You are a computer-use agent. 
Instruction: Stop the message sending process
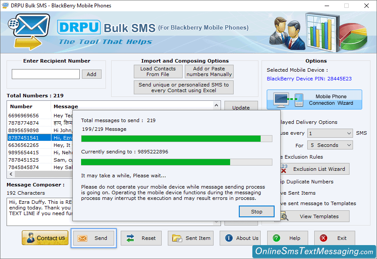(x=257, y=212)
